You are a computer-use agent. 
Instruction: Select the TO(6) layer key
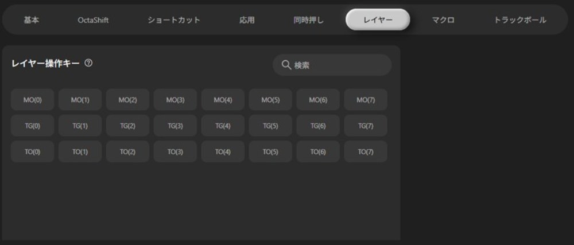(318, 151)
